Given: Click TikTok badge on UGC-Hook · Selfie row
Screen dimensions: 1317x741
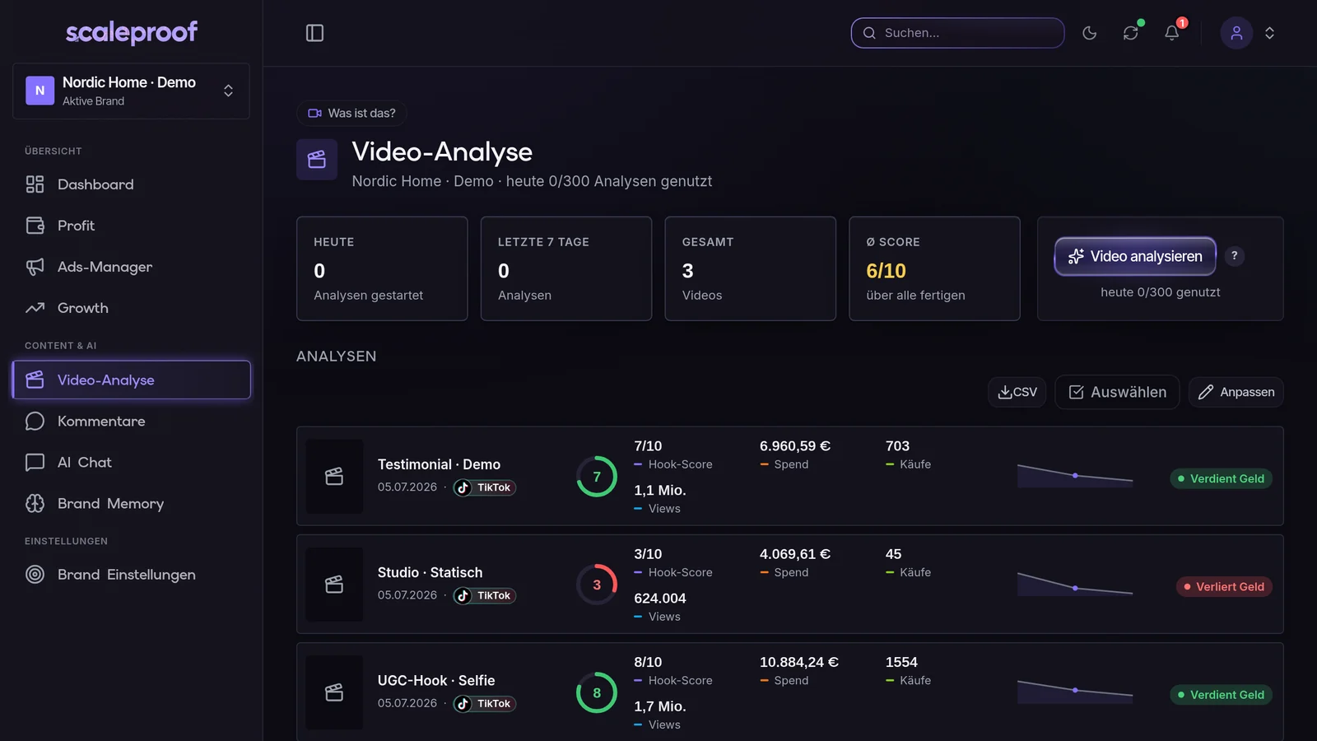Looking at the screenshot, I should (x=485, y=703).
